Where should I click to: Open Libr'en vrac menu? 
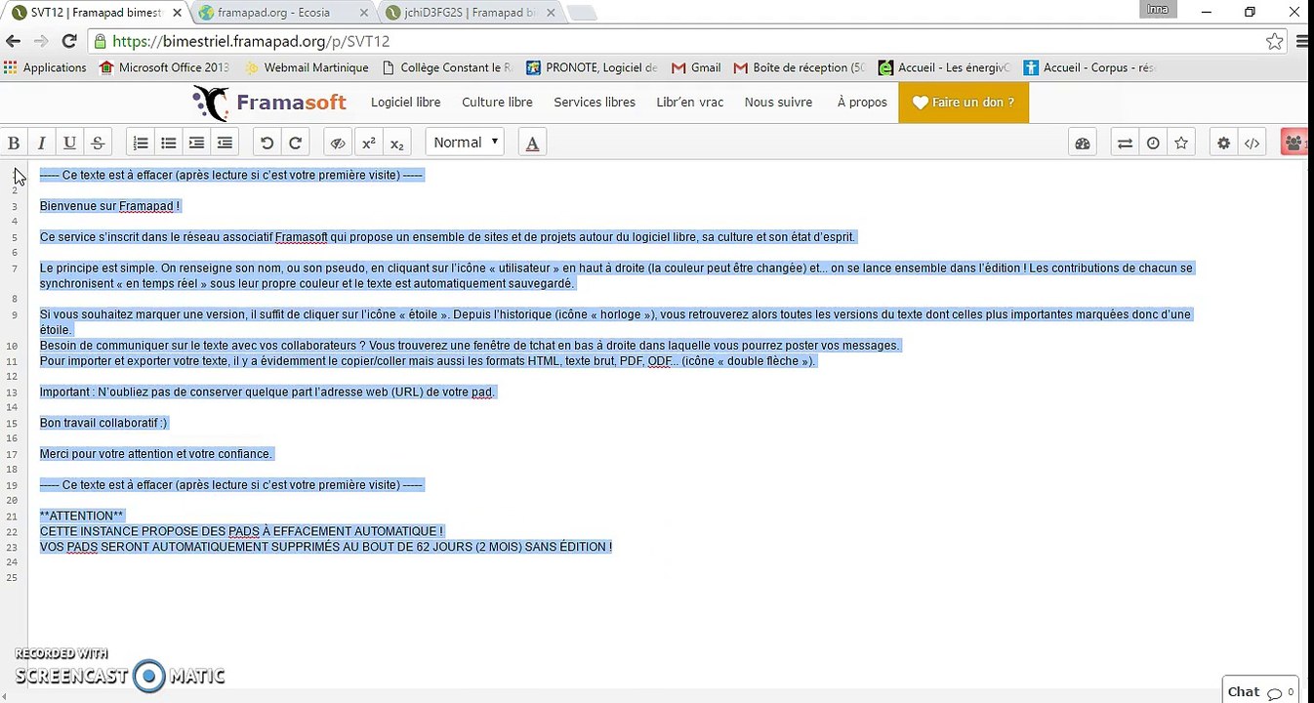point(690,102)
